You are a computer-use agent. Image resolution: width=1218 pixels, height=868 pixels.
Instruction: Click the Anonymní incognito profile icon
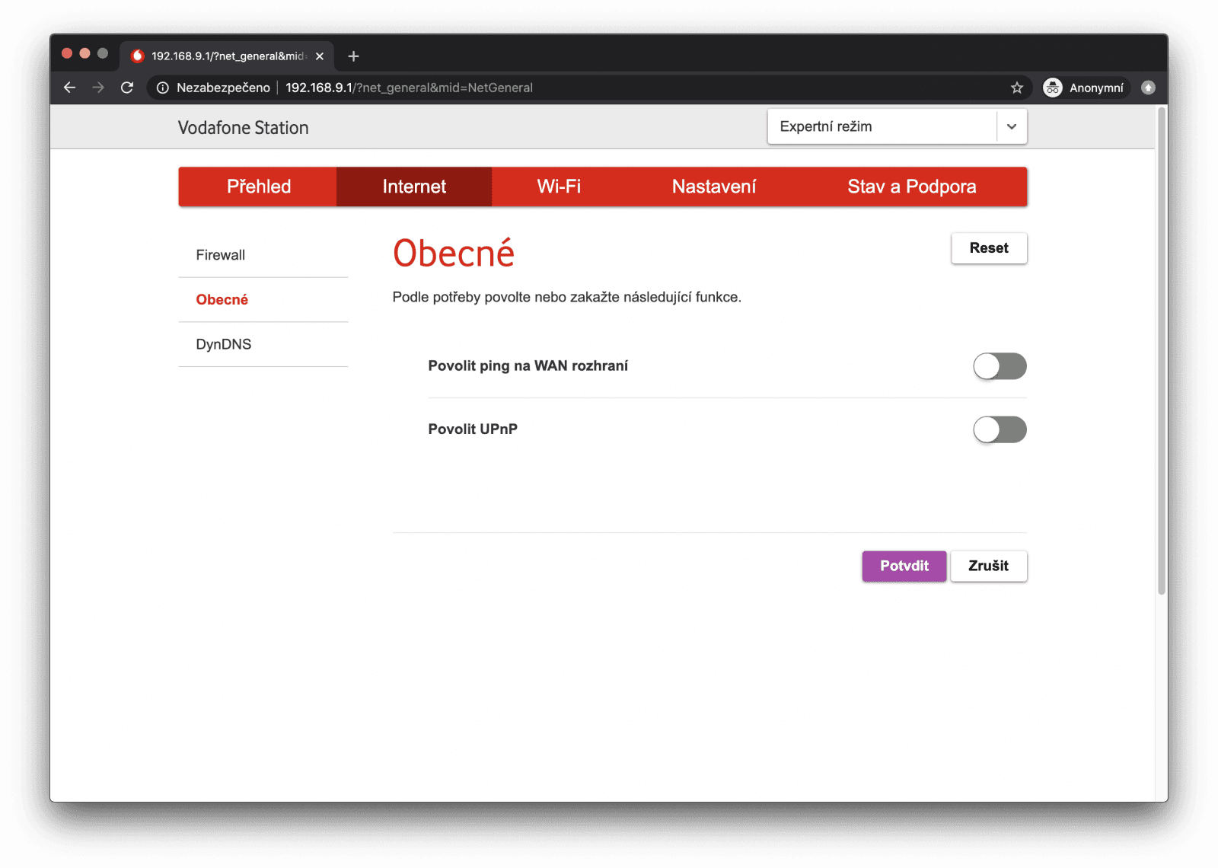point(1052,88)
